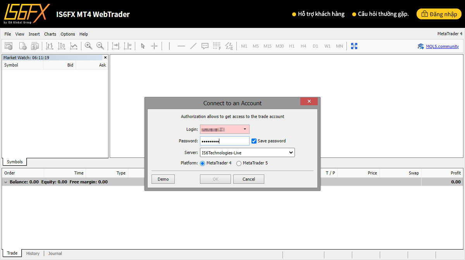The height and width of the screenshot is (260, 465).
Task: Toggle fullscreen mode icon
Action: click(x=354, y=46)
